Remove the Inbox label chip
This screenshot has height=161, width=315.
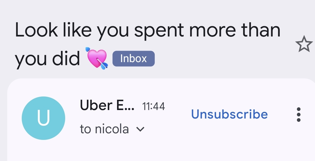click(133, 58)
